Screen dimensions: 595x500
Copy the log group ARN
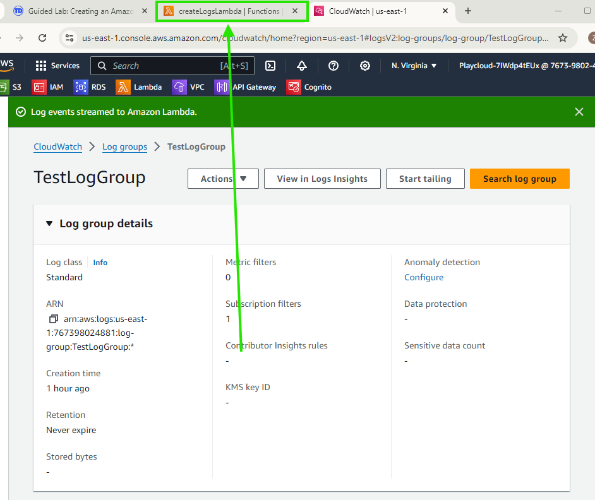pyautogui.click(x=54, y=319)
